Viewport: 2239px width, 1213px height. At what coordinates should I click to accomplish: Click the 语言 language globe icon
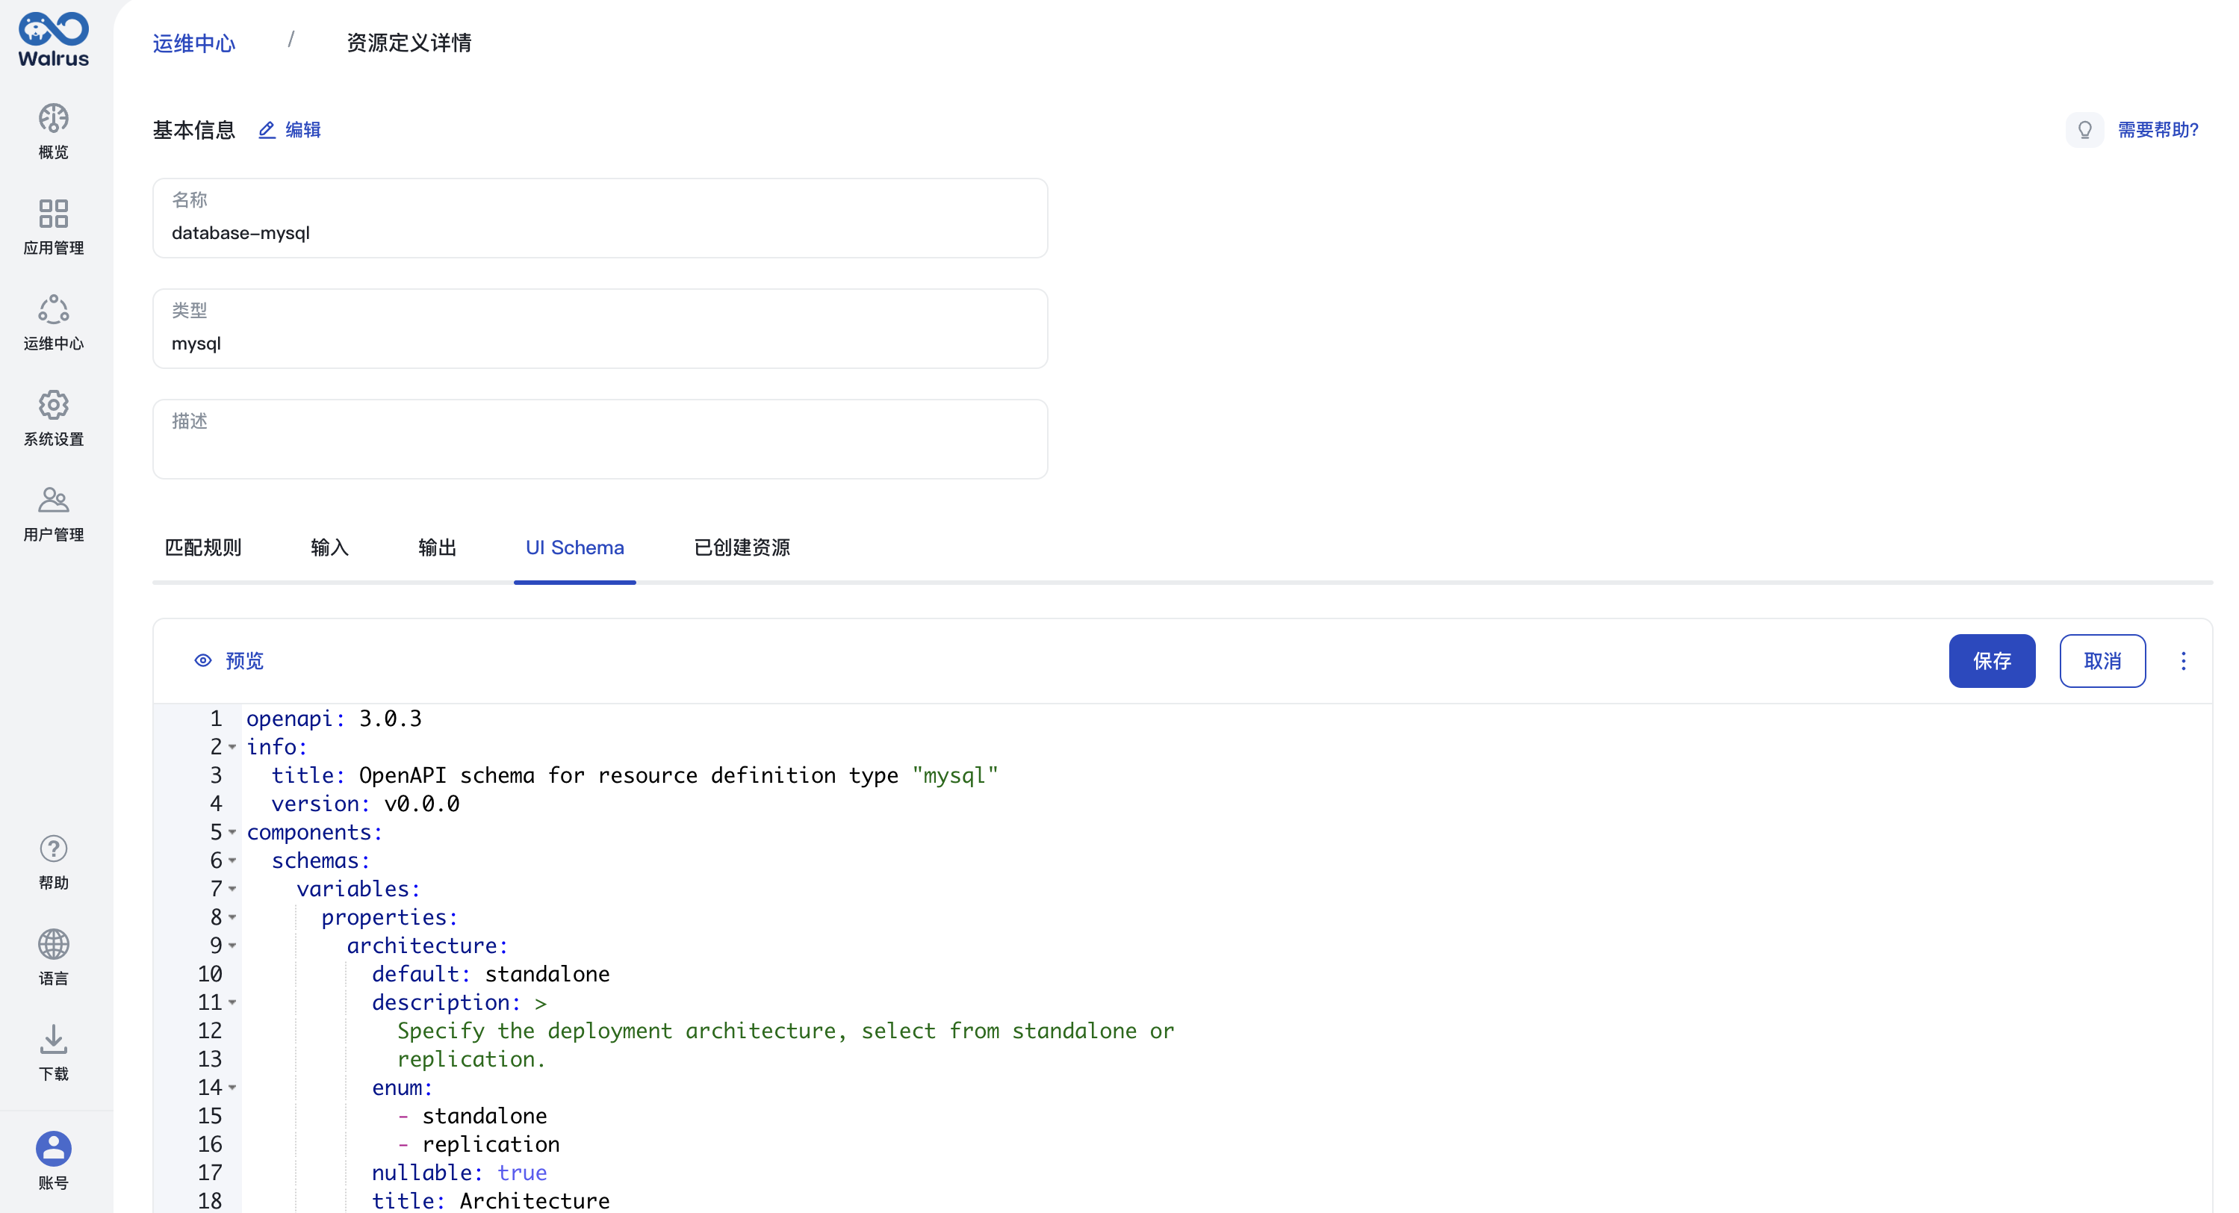pyautogui.click(x=53, y=943)
